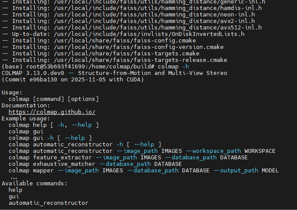The image size is (297, 210).
Task: Click 'feature_extractor' in the example usage
Action: pyautogui.click(x=62, y=158)
